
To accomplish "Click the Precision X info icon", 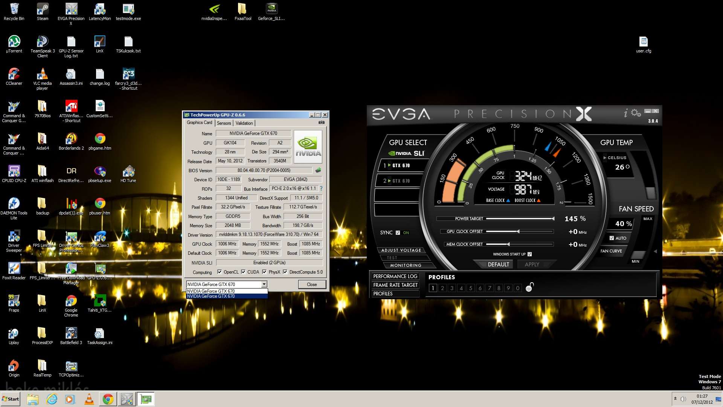I will click(x=626, y=113).
